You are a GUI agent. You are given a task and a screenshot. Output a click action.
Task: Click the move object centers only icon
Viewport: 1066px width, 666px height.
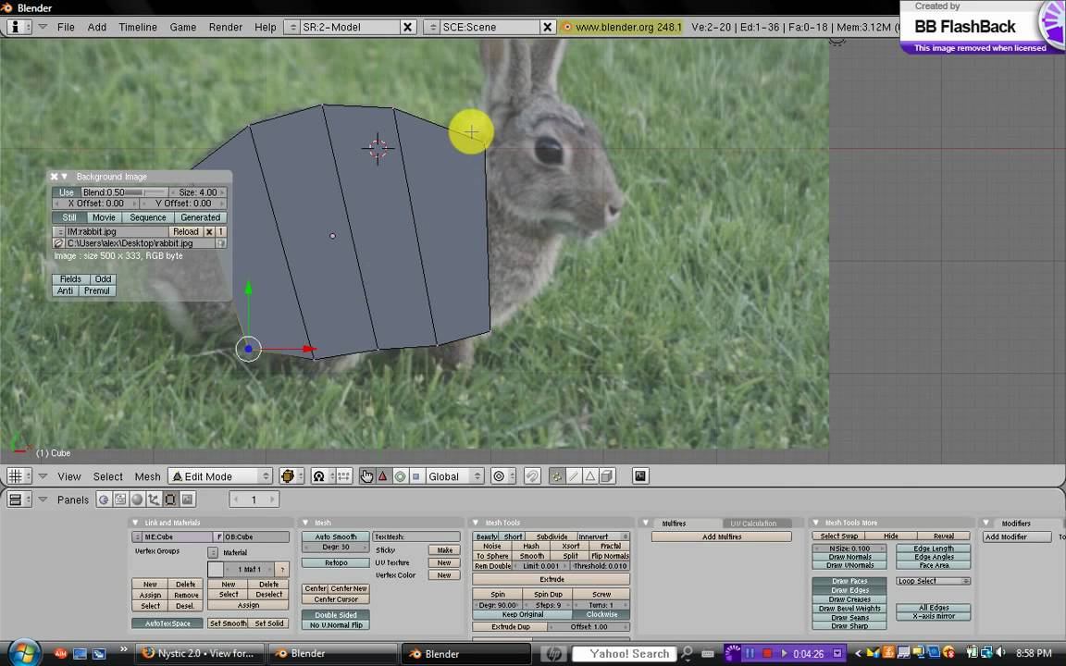click(x=344, y=476)
